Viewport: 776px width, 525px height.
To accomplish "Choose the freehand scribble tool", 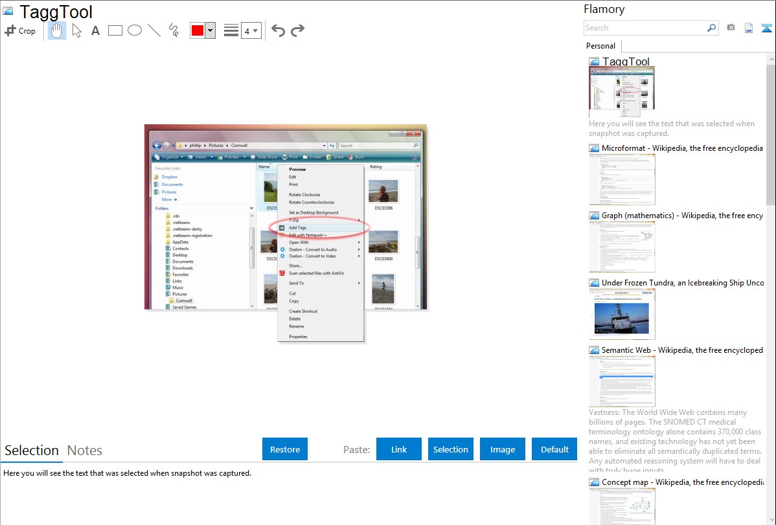I will click(x=174, y=30).
